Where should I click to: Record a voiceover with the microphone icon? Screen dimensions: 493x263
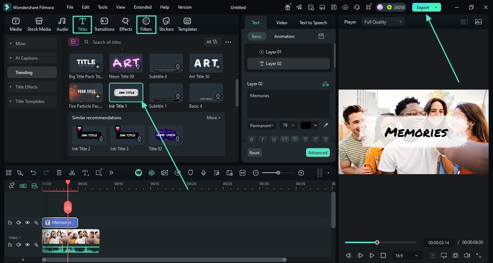click(204, 173)
